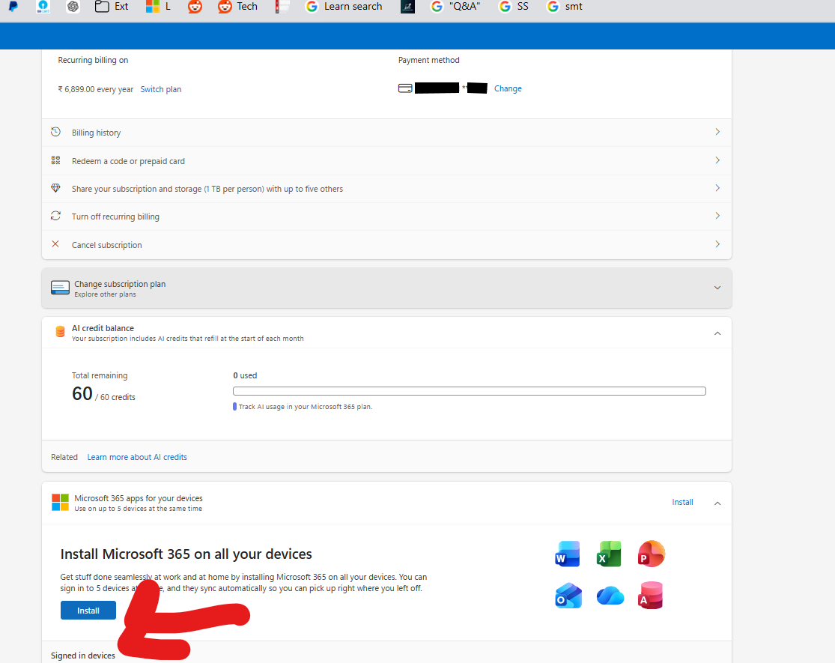Expand the Change subscription plan section
The width and height of the screenshot is (835, 663).
point(717,288)
